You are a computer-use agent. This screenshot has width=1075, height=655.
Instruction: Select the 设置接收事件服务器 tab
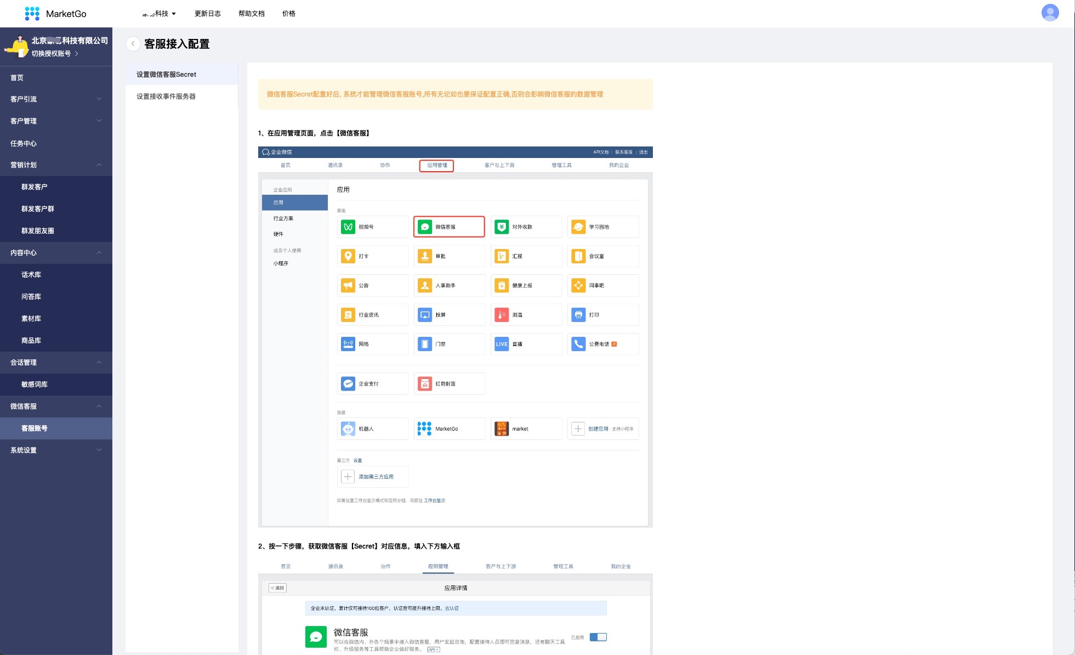(x=166, y=97)
